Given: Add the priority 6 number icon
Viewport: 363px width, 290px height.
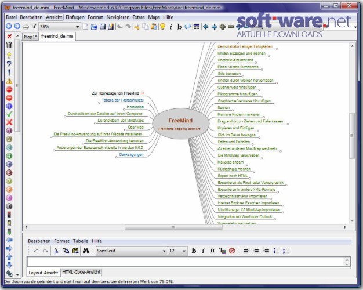Looking at the screenshot, I should click(9, 173).
